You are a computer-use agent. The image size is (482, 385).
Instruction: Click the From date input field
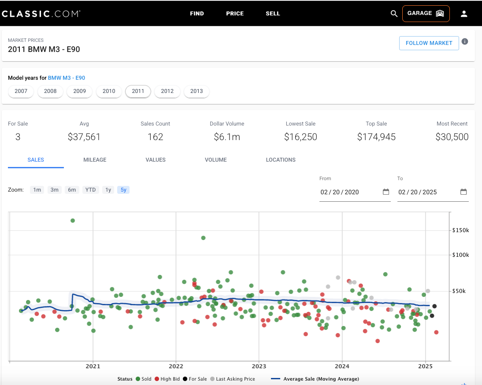pyautogui.click(x=355, y=192)
